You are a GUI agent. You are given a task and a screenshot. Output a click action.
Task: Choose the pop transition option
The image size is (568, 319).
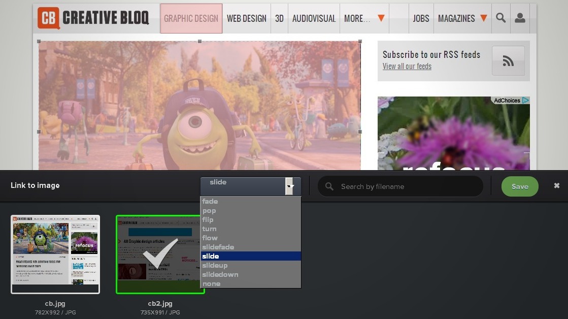click(x=251, y=211)
